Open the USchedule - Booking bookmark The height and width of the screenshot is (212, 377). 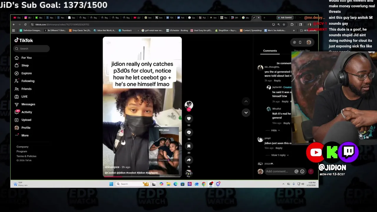tap(177, 30)
